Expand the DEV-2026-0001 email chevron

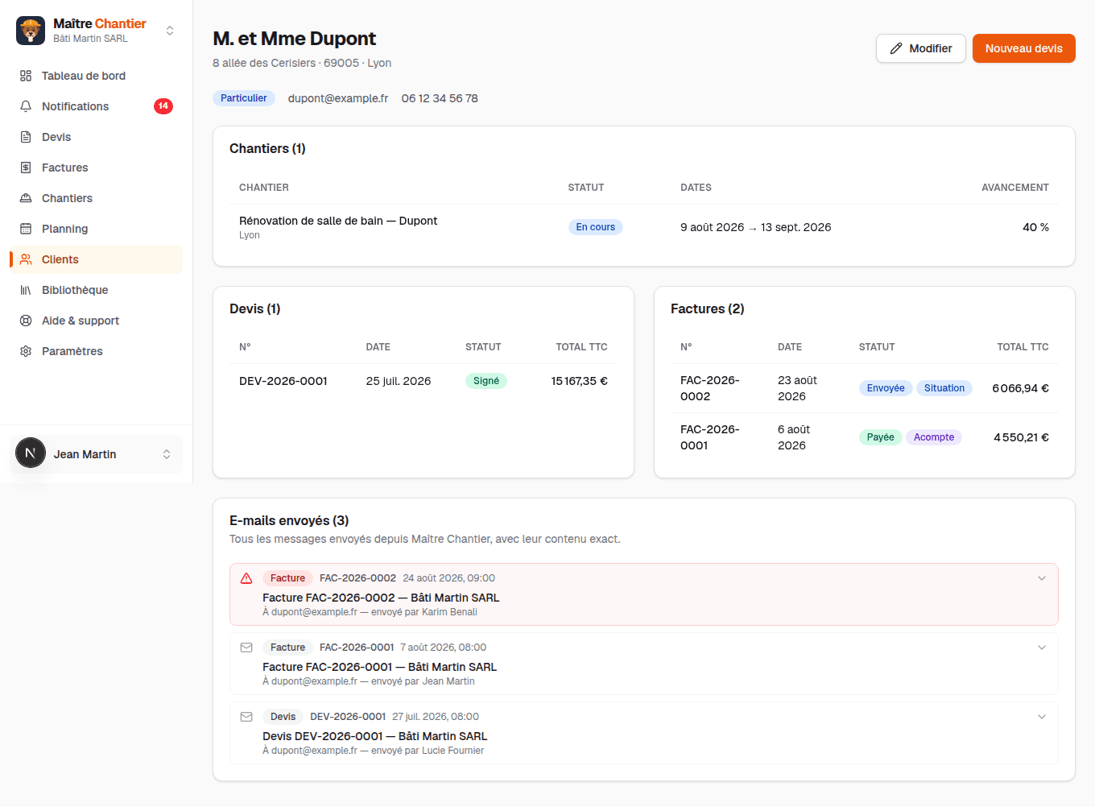pyautogui.click(x=1042, y=717)
